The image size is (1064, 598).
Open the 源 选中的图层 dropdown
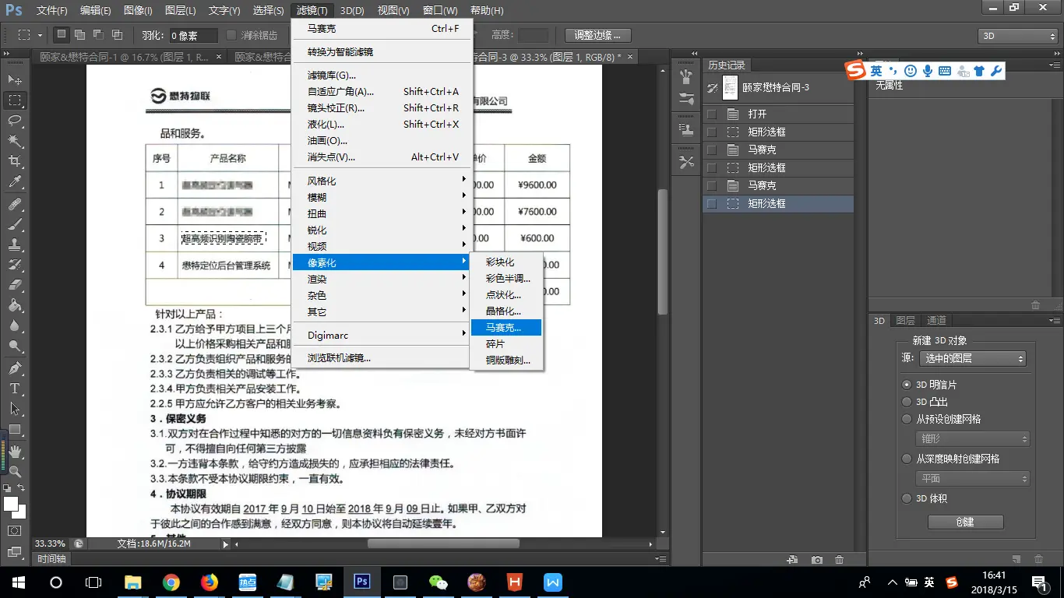click(x=972, y=358)
